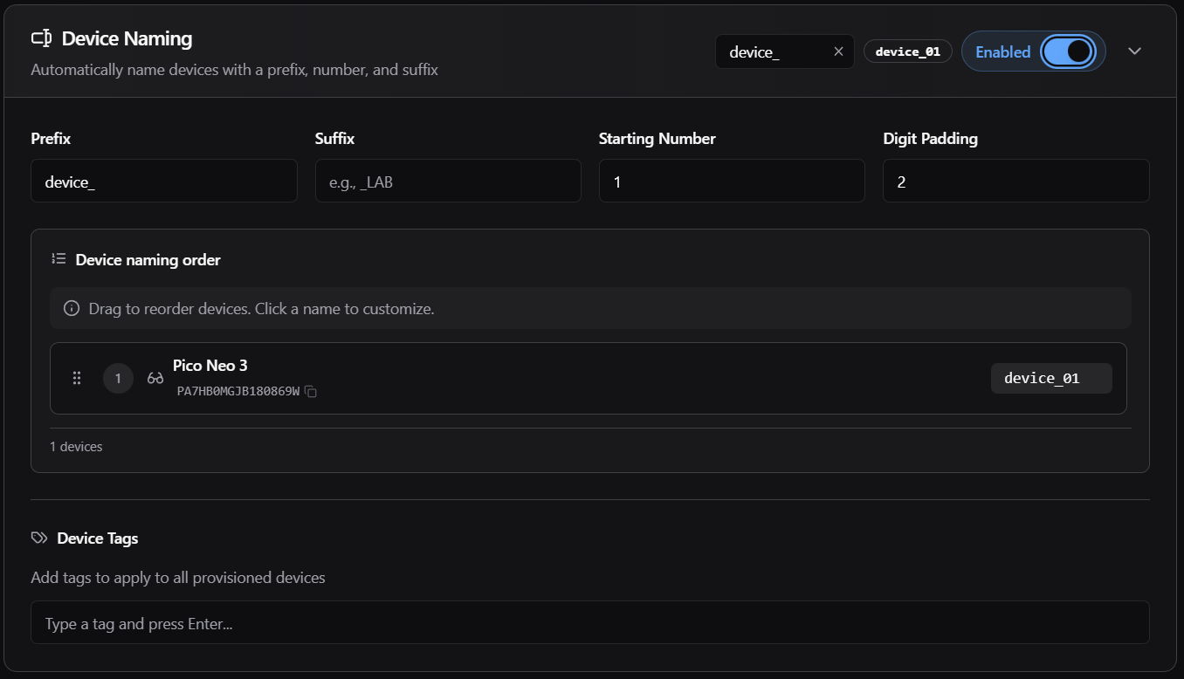Click the Device Naming title text
Image resolution: width=1184 pixels, height=679 pixels.
pyautogui.click(x=127, y=38)
